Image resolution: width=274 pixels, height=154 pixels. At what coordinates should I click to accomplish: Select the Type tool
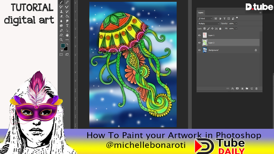pyautogui.click(x=67, y=26)
